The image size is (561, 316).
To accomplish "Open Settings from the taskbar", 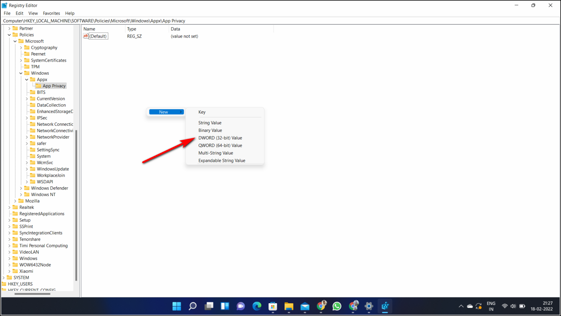I will pyautogui.click(x=369, y=307).
